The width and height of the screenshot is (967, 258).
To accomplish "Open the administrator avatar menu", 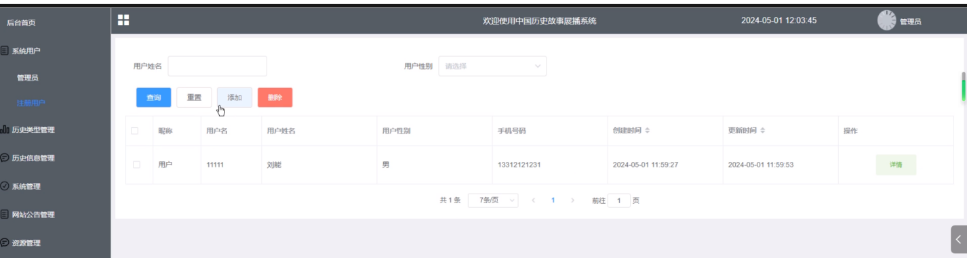I will [x=886, y=20].
